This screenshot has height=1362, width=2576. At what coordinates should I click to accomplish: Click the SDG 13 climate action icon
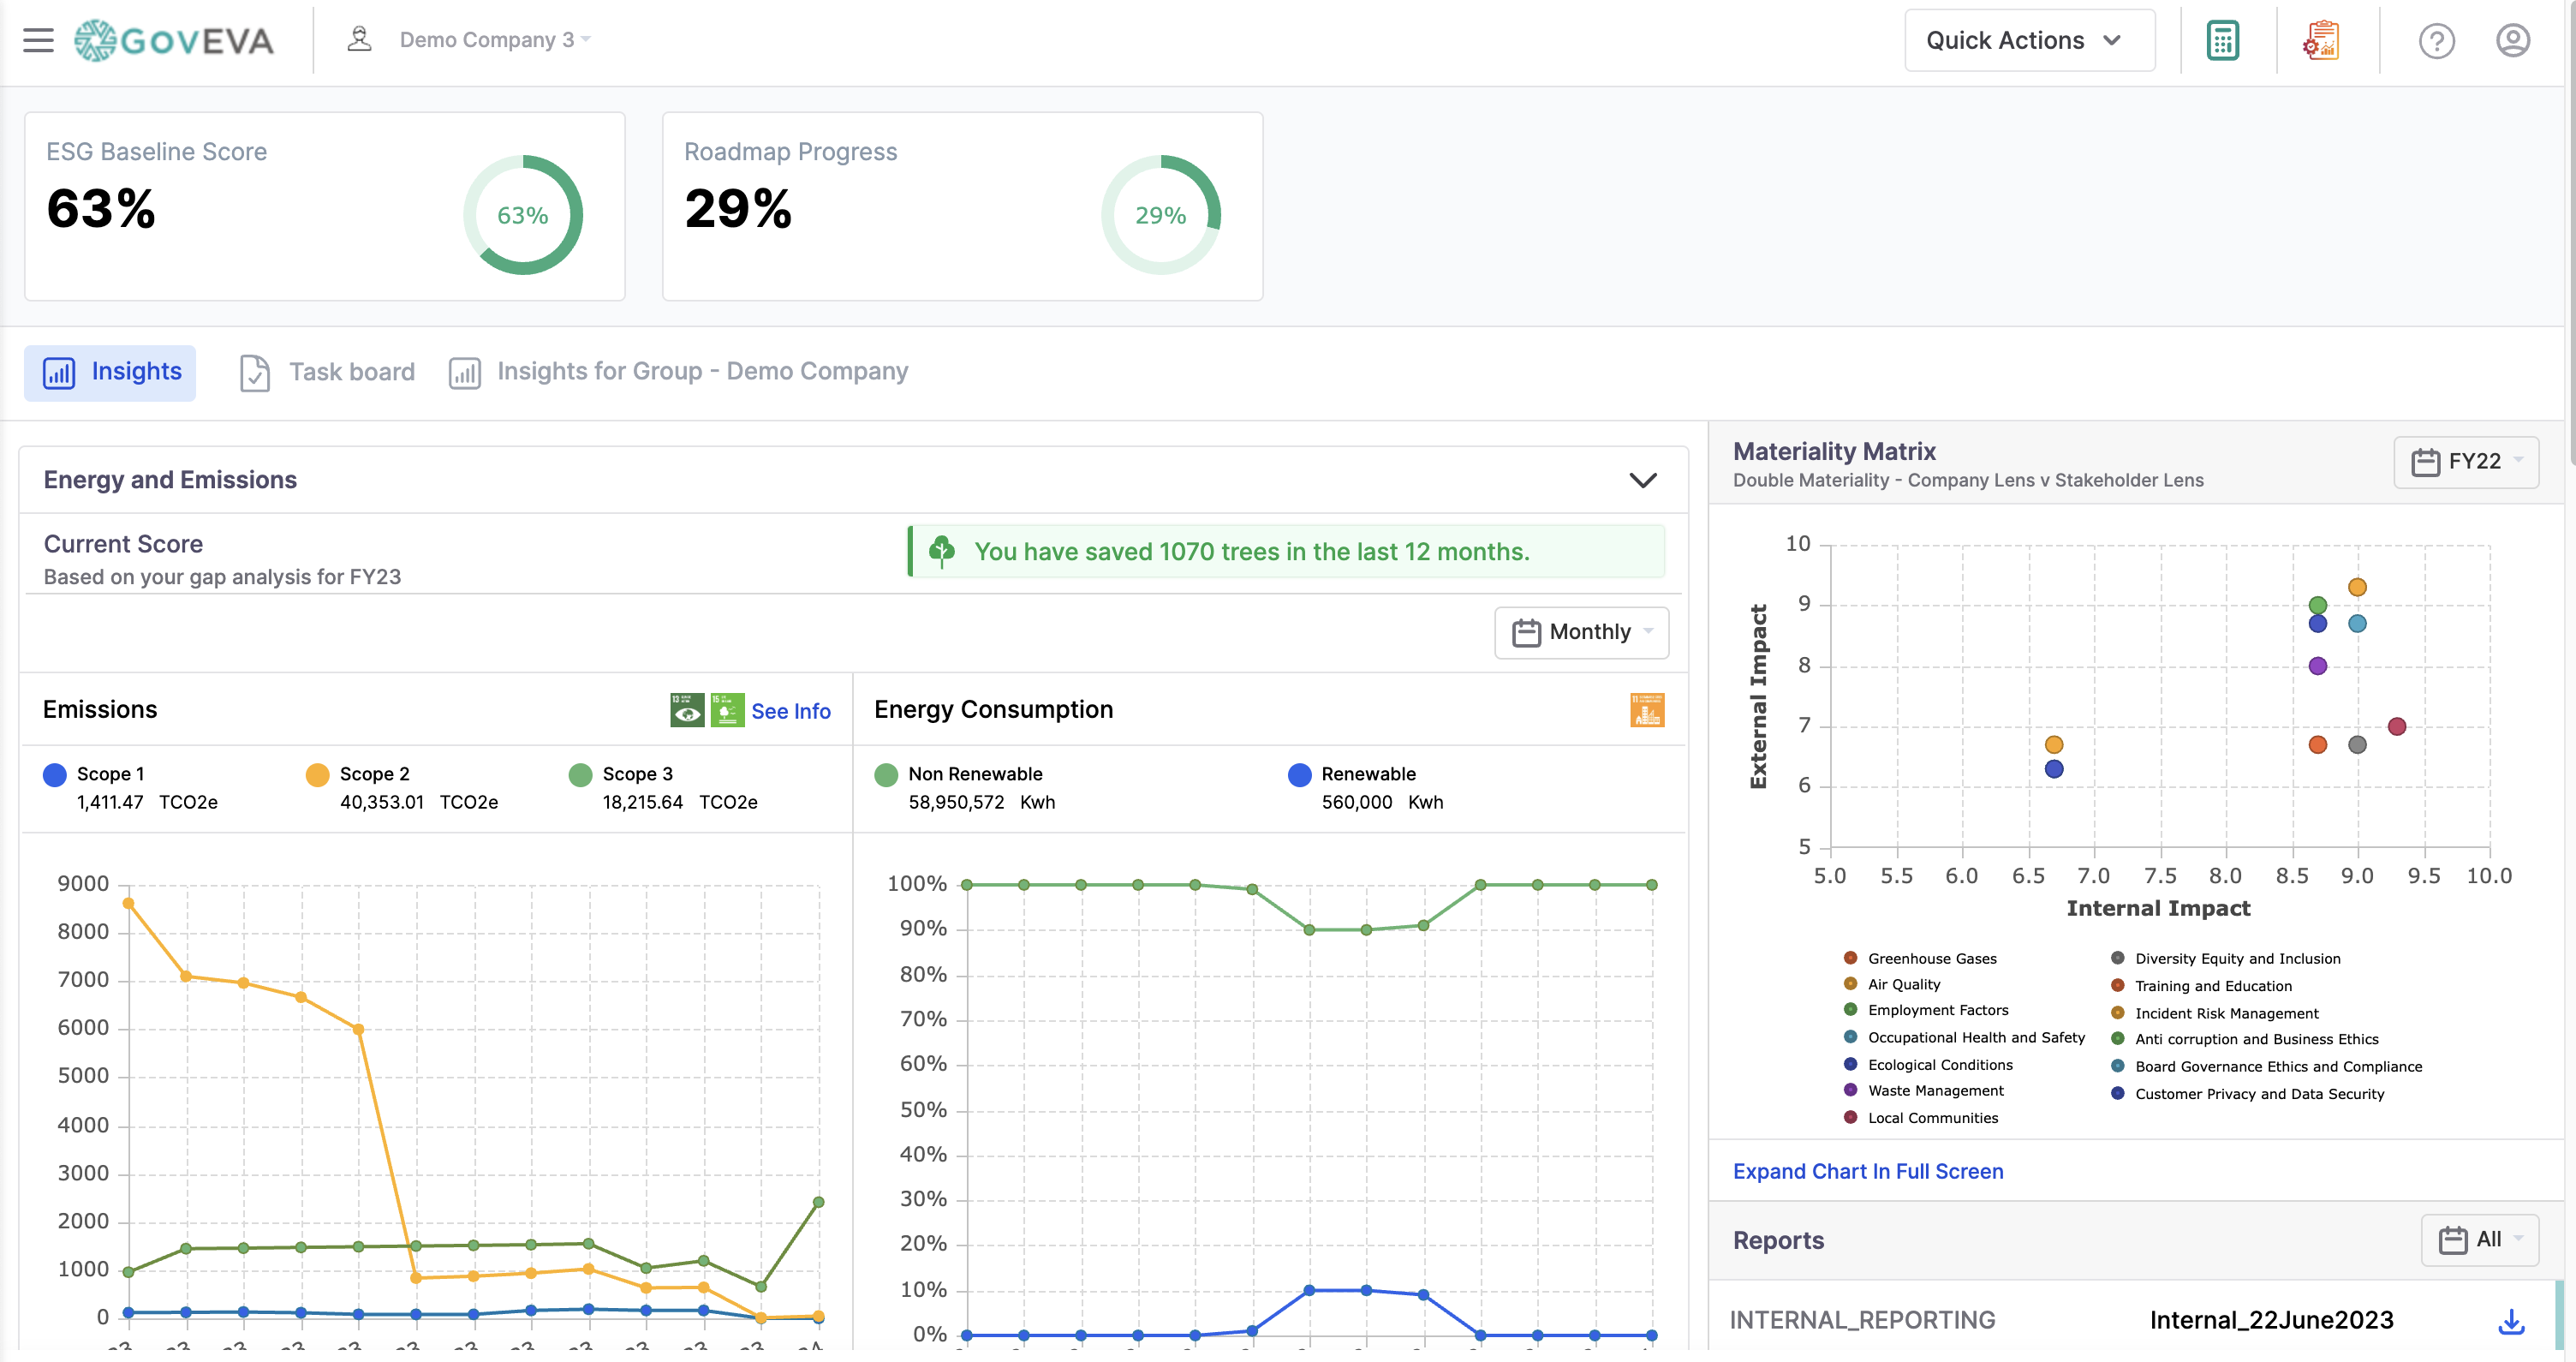coord(686,710)
